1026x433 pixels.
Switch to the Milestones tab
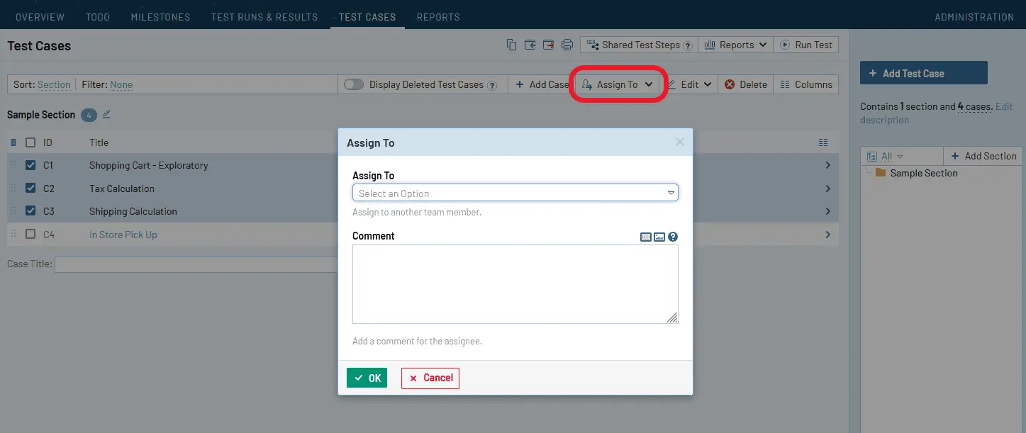(x=160, y=17)
